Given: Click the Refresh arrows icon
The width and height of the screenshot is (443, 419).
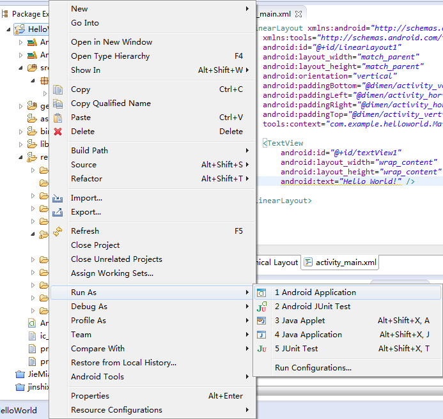Looking at the screenshot, I should coord(58,231).
